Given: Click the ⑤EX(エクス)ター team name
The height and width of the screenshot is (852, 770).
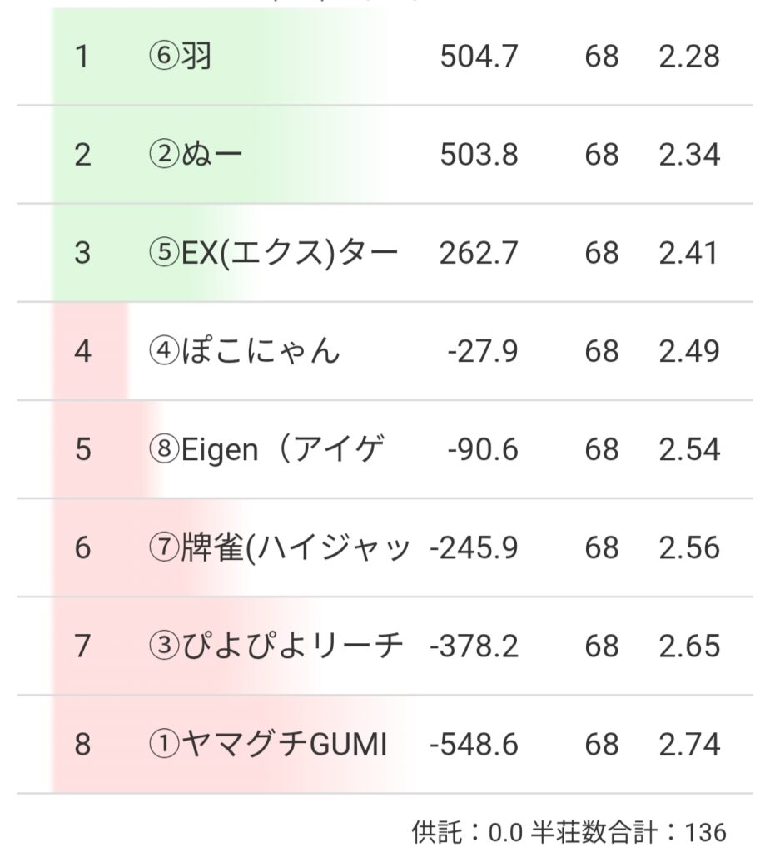Looking at the screenshot, I should (273, 253).
